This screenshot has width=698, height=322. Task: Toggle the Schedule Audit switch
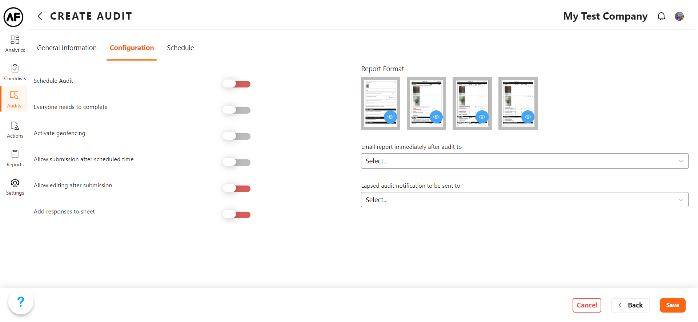[x=237, y=84]
